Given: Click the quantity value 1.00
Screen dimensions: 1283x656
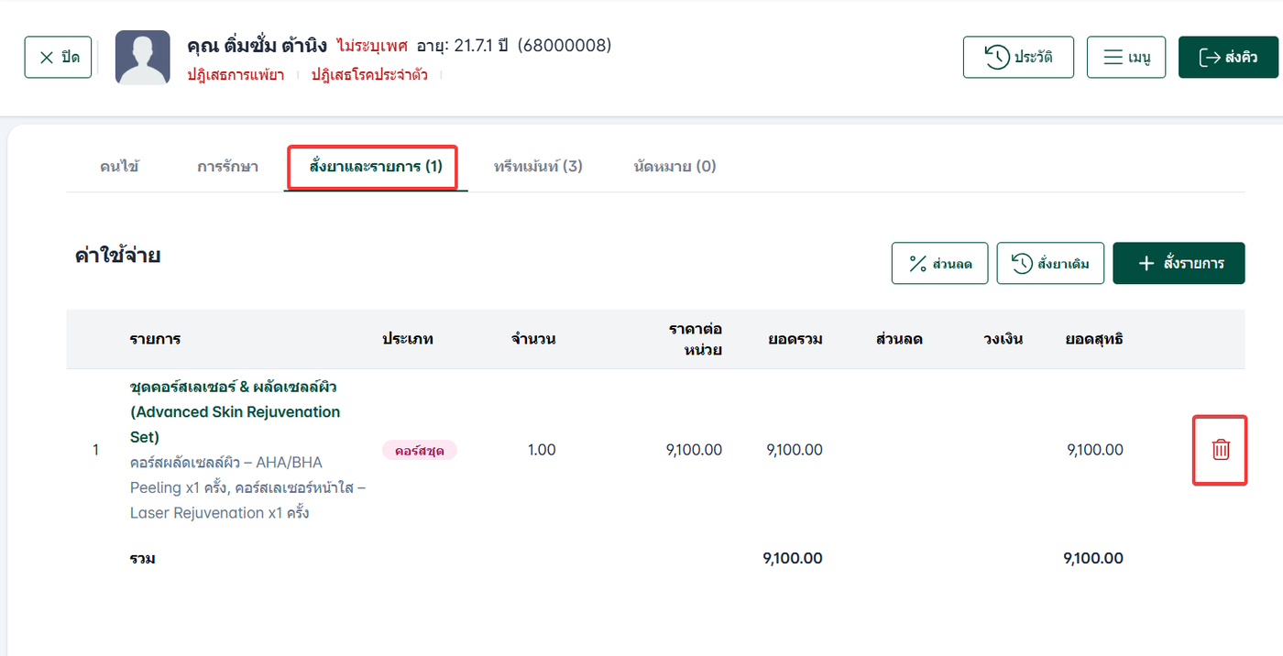Looking at the screenshot, I should pyautogui.click(x=542, y=450).
